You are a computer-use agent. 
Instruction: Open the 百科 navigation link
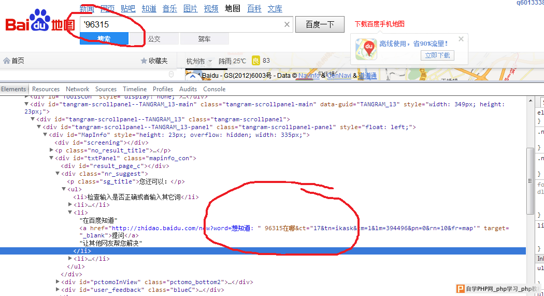pos(254,8)
